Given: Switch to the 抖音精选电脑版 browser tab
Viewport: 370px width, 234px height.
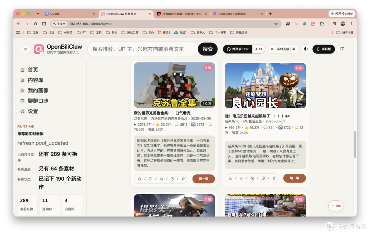Looking at the screenshot, I should (x=182, y=14).
